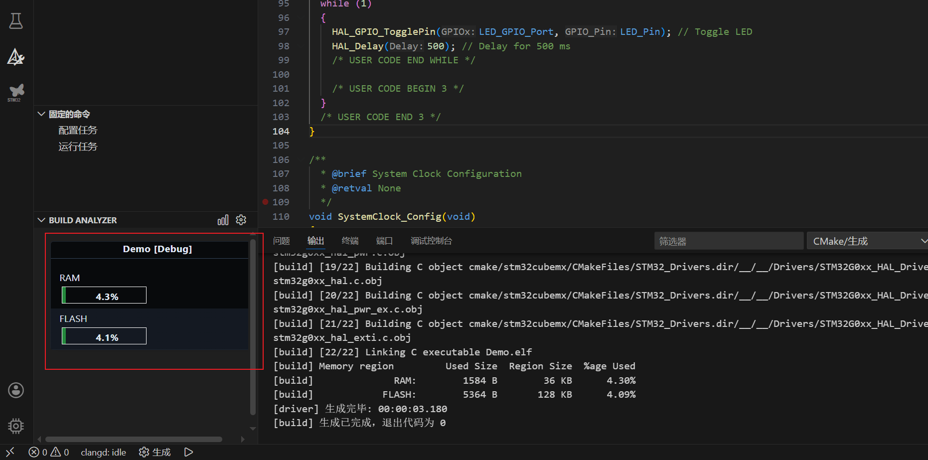
Task: Focus the 筛选器 filter input field
Action: pos(728,241)
